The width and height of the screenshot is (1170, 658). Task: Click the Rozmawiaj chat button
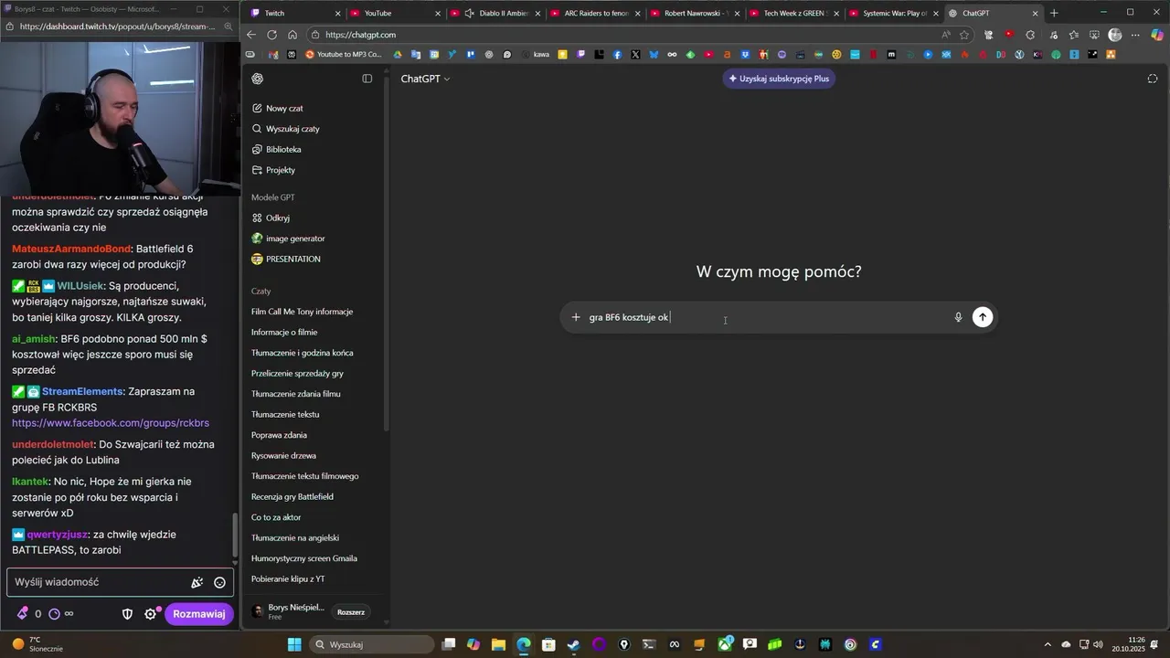pyautogui.click(x=198, y=614)
